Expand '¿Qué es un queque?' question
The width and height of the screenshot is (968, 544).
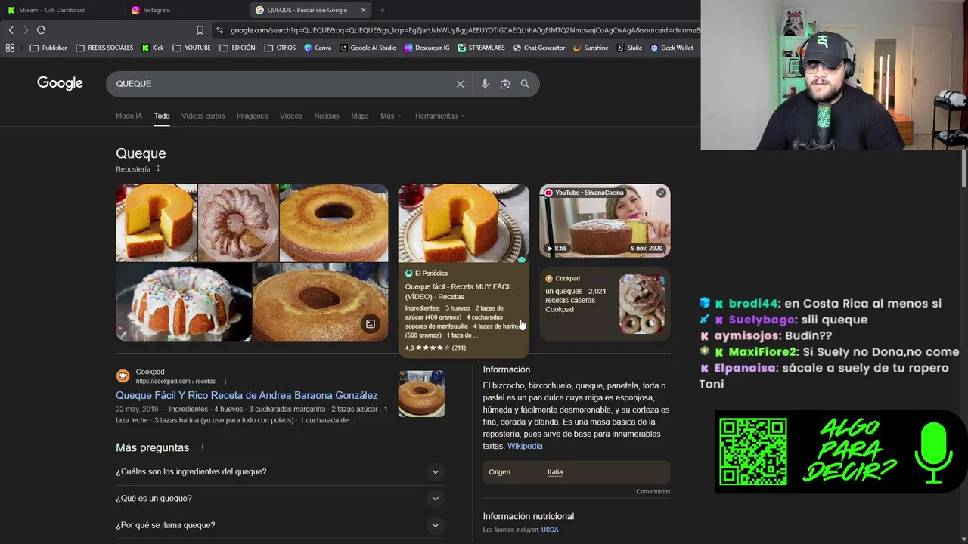(x=280, y=499)
